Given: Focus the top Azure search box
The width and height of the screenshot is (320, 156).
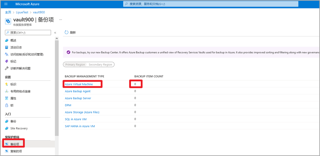Looking at the screenshot, I should pos(210,4).
